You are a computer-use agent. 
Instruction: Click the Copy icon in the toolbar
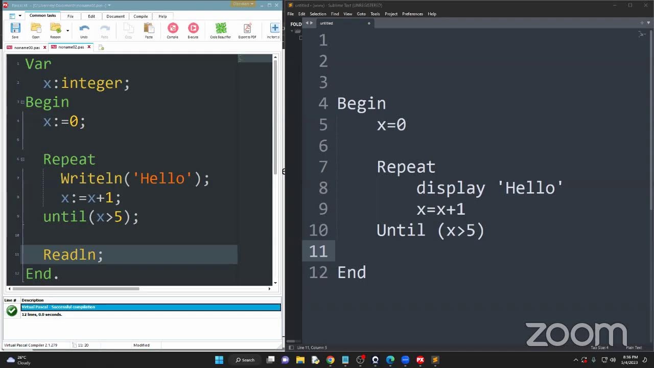[x=128, y=28]
